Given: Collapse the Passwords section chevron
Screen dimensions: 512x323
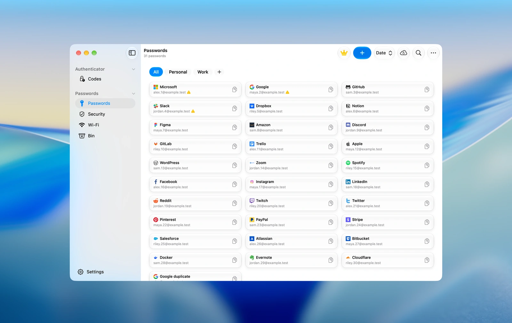Looking at the screenshot, I should tap(133, 93).
